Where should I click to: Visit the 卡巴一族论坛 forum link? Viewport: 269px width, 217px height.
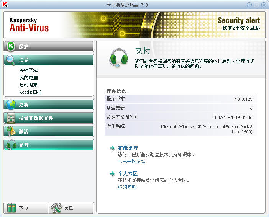pyautogui.click(x=131, y=161)
